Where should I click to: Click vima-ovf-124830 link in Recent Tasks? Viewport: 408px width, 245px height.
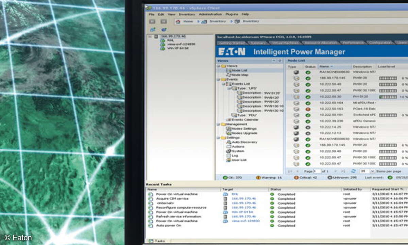click(x=245, y=221)
